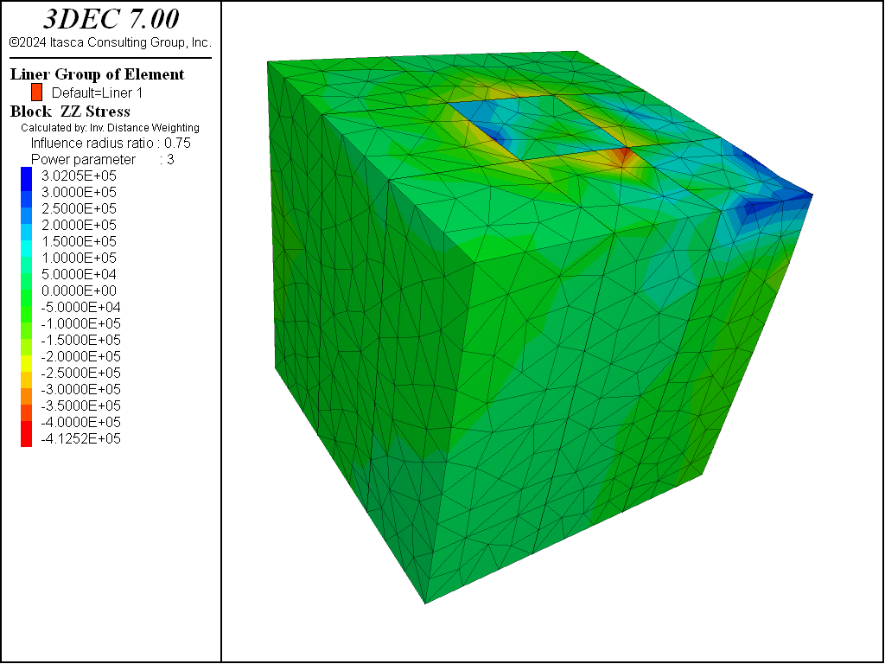Click the -1.0000E+05 legend value
Viewport: 885px width, 664px height.
[x=80, y=323]
